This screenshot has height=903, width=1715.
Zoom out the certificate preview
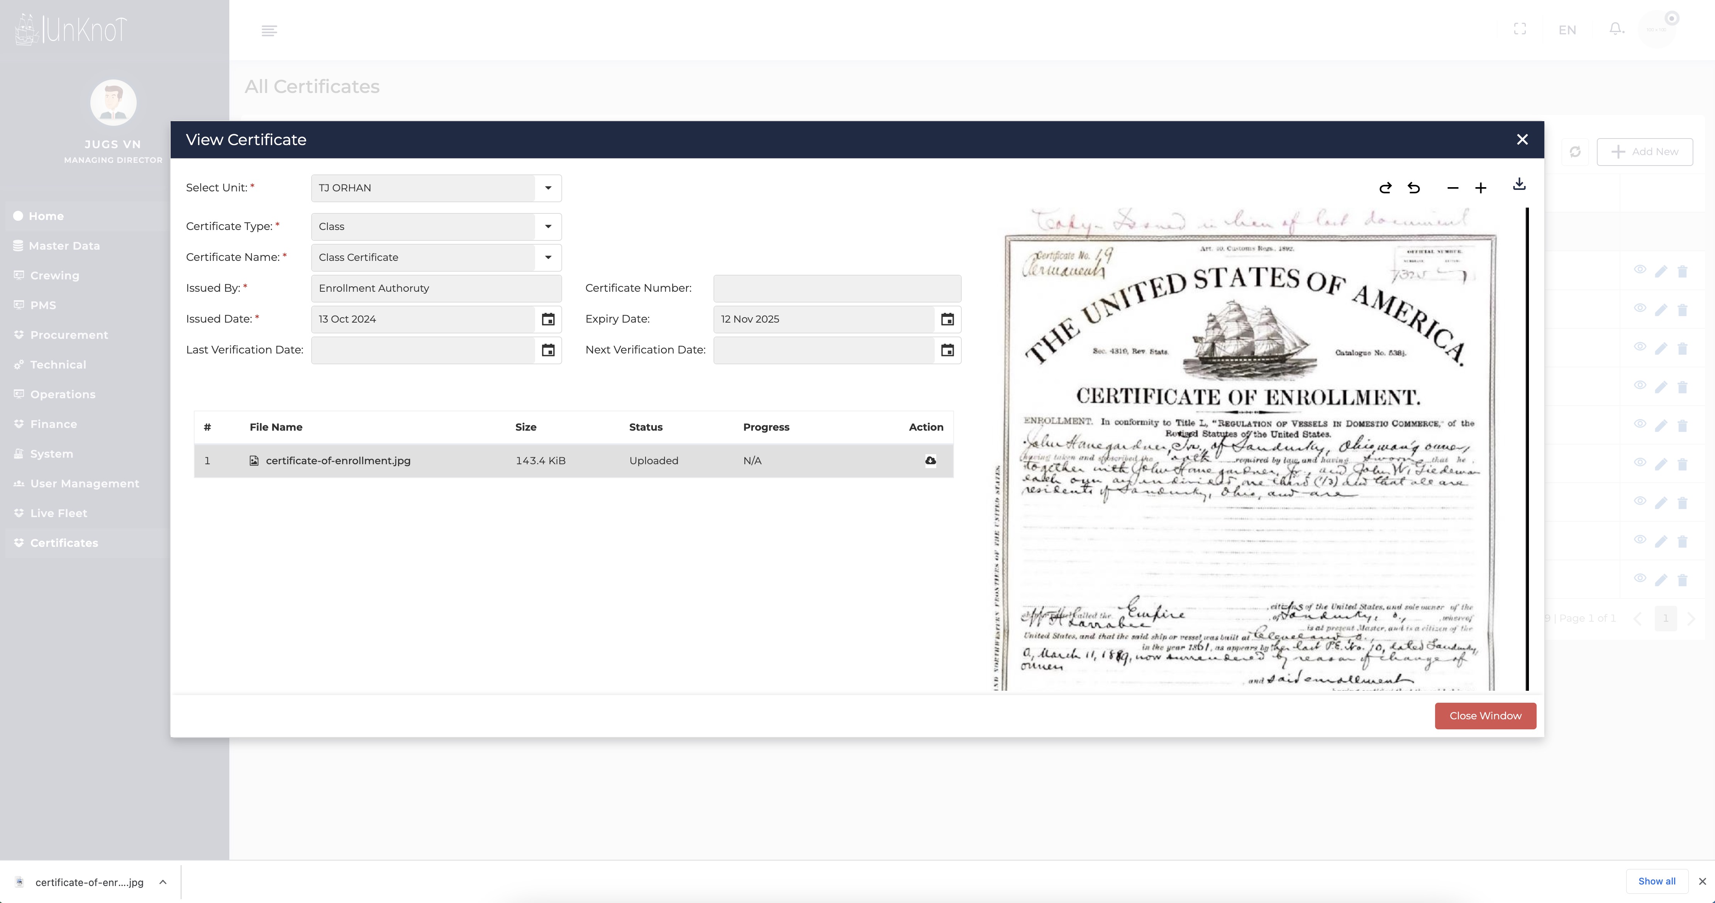coord(1453,188)
